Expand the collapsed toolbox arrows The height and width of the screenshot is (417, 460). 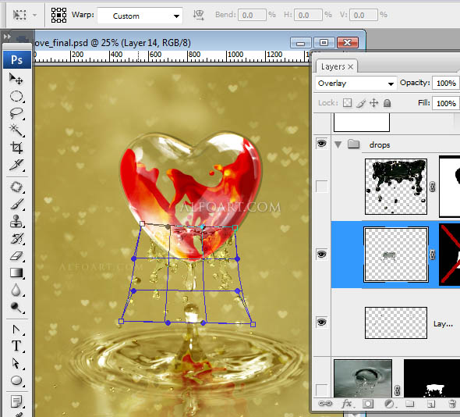click(7, 37)
